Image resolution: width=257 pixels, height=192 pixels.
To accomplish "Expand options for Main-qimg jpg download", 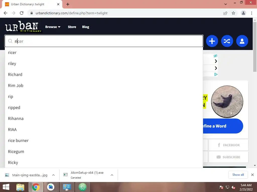I will coord(53,175).
